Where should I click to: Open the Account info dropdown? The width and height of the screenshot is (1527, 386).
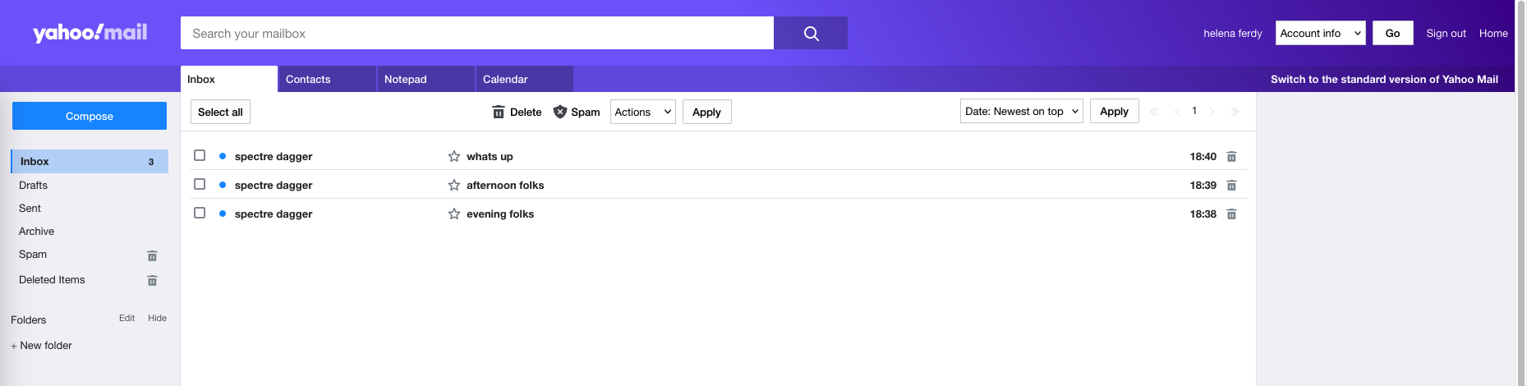tap(1320, 34)
